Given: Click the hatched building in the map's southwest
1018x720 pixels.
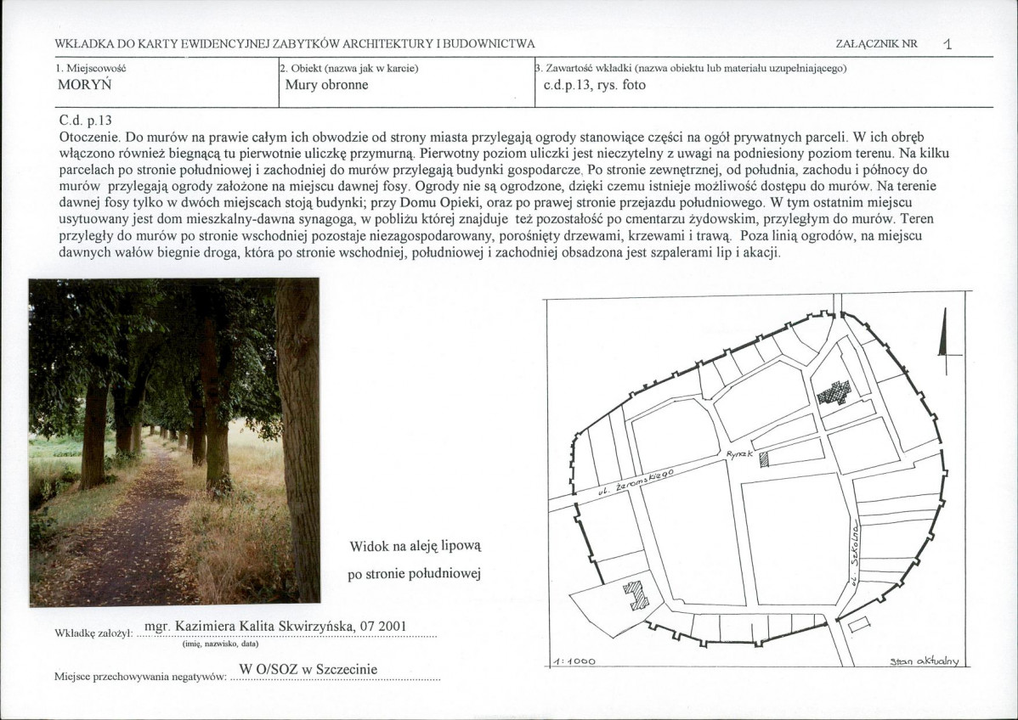Looking at the screenshot, I should tap(636, 594).
